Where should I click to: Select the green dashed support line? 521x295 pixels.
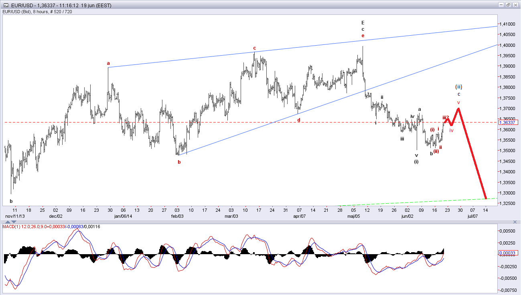[417, 202]
